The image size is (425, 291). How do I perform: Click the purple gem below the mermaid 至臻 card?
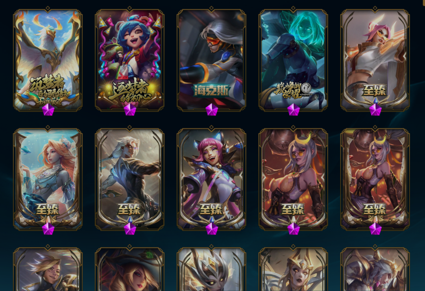48,229
